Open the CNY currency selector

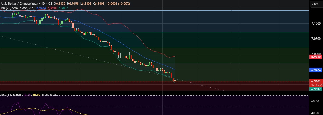pyautogui.click(x=315, y=4)
